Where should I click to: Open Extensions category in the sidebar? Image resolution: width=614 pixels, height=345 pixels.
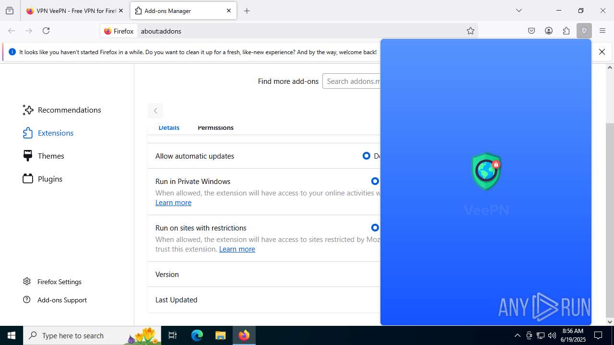48,133
